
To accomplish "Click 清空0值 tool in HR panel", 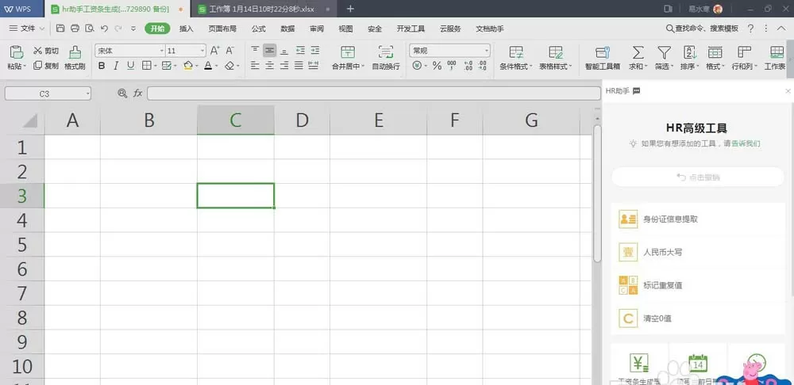I will (698, 318).
